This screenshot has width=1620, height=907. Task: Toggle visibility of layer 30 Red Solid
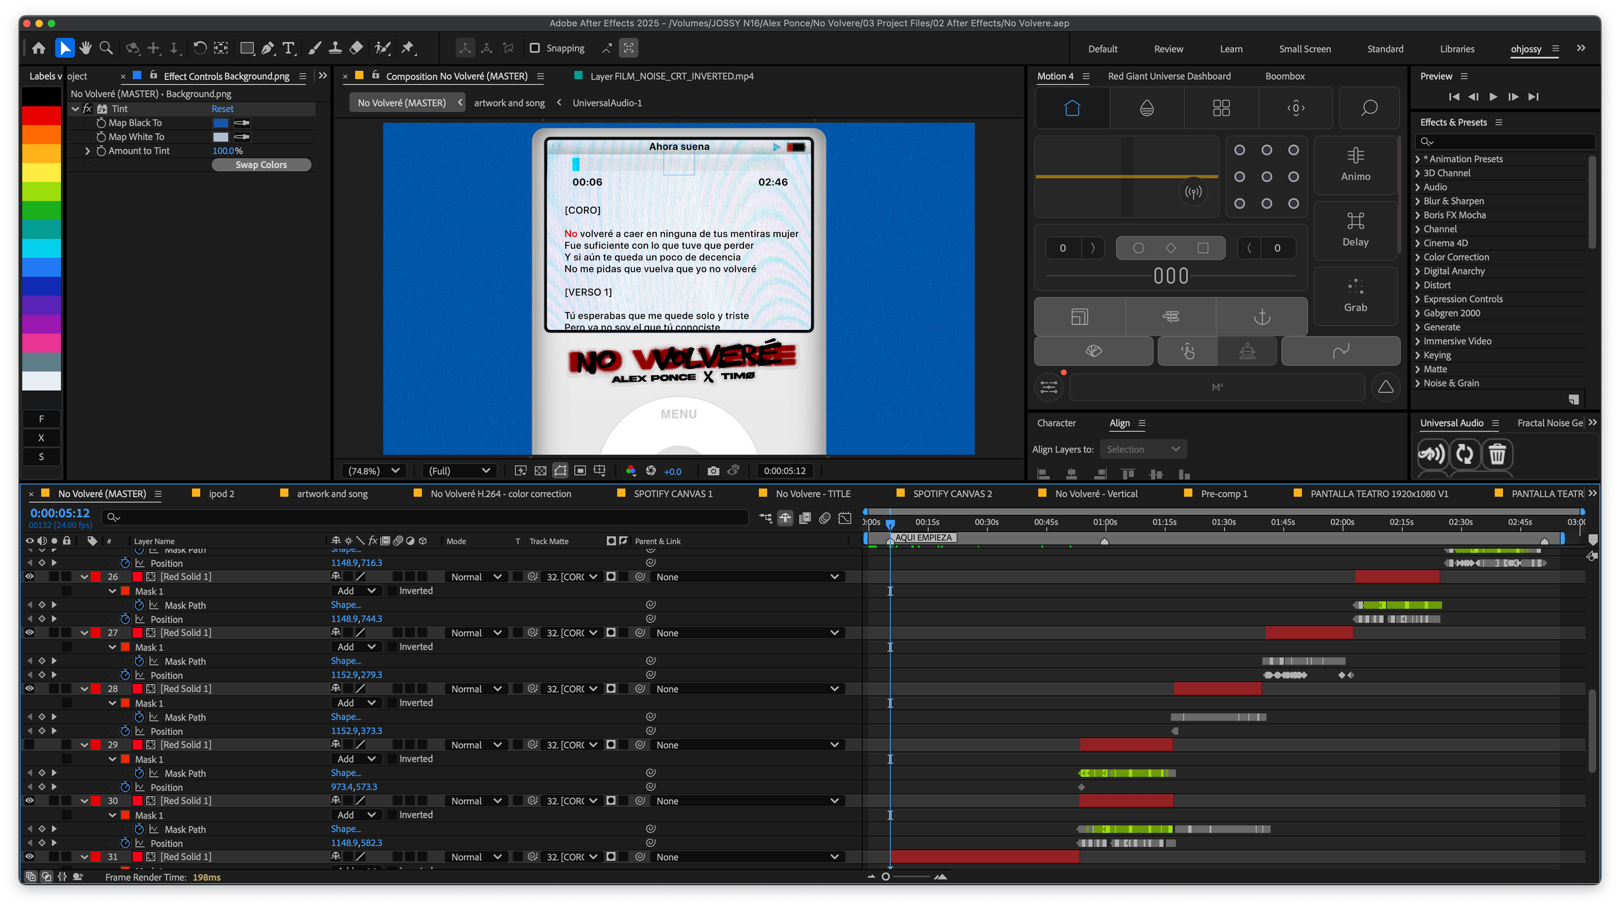(30, 800)
